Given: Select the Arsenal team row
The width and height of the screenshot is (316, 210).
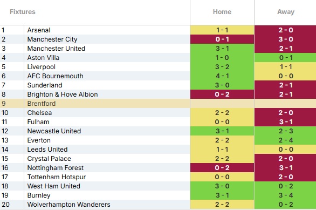Looking at the screenshot, I should pyautogui.click(x=158, y=30).
